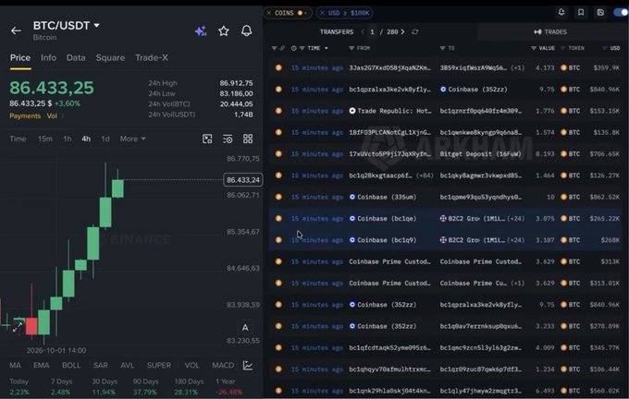Open the Bitget Deposit (16FuW) recipient
629x399 pixels.
pos(481,154)
